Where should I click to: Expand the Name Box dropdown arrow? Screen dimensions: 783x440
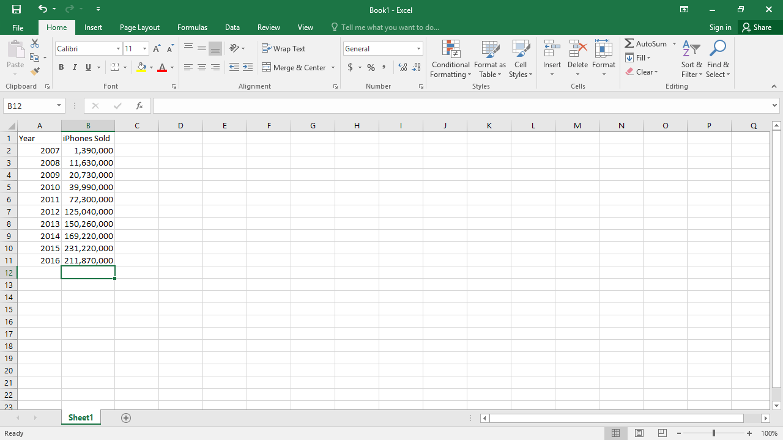pyautogui.click(x=59, y=106)
